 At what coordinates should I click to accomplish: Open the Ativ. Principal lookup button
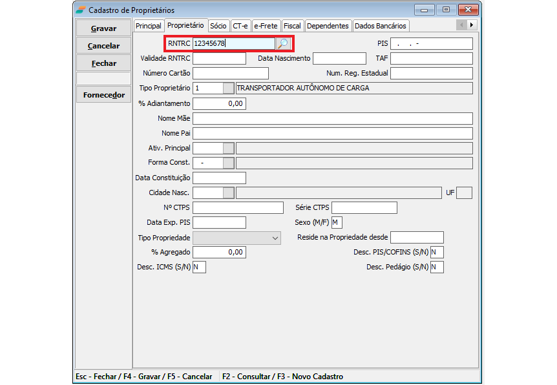click(229, 148)
